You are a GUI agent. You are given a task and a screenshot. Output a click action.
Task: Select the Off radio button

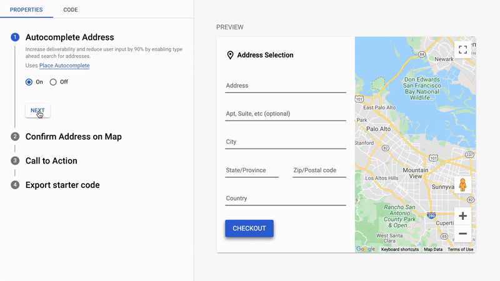(53, 82)
